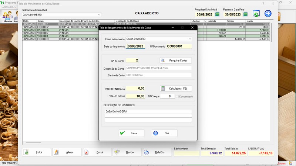Click the Recibo button
This screenshot has width=296, height=166.
coord(127,152)
